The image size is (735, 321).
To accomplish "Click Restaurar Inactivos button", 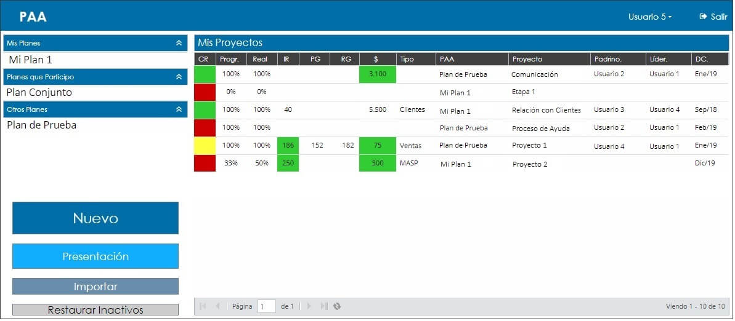I will point(95,310).
